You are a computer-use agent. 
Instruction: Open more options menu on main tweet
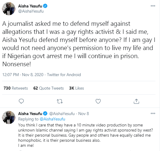(153, 6)
